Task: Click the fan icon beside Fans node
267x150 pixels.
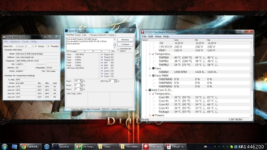Action: [153, 68]
